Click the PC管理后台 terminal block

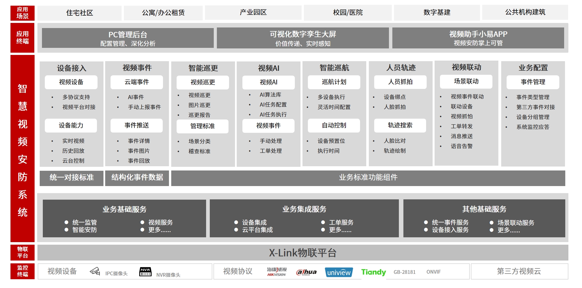tap(128, 38)
